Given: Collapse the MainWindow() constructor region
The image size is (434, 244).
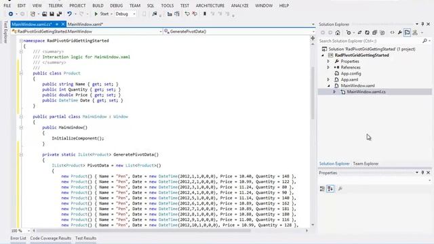Looking at the screenshot, I should tap(21, 127).
